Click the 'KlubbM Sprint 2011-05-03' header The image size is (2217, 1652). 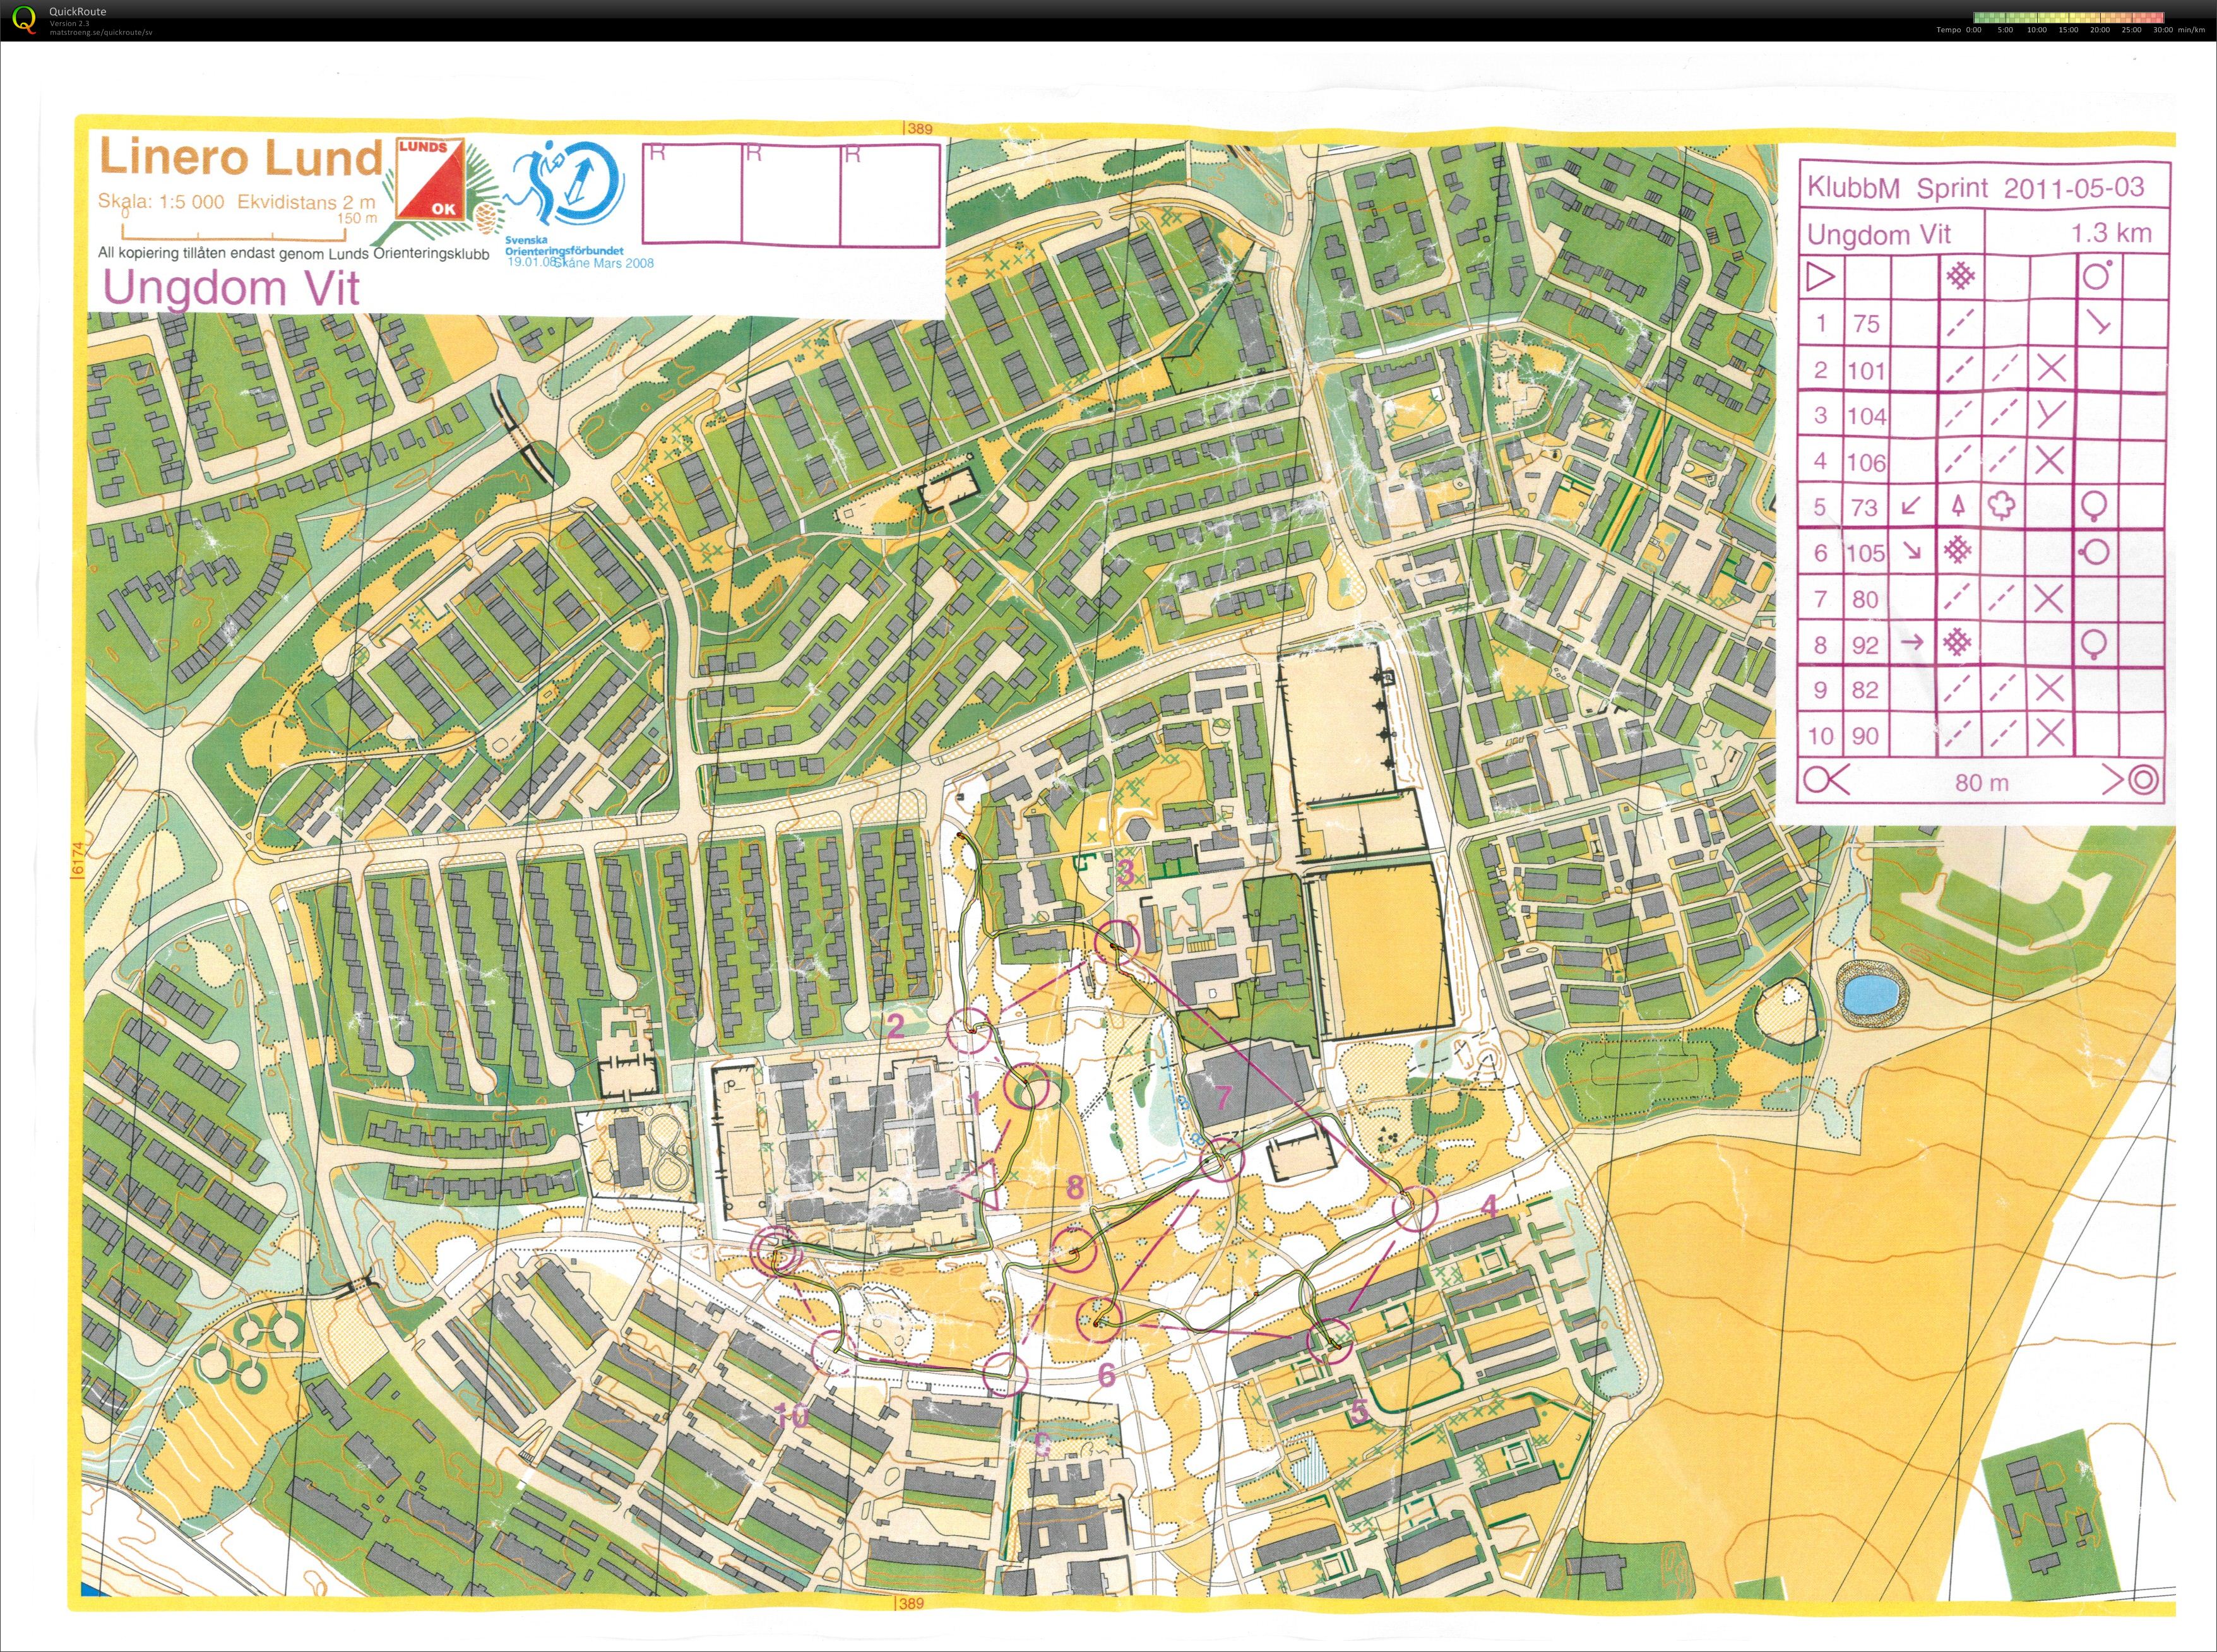click(1975, 187)
